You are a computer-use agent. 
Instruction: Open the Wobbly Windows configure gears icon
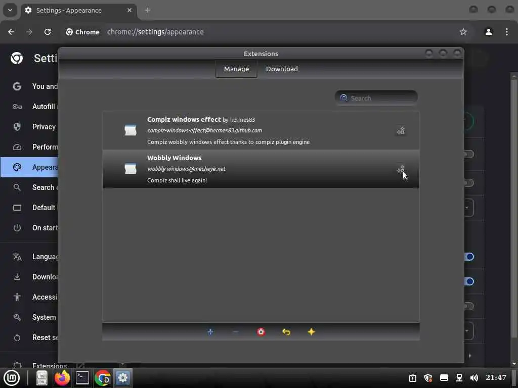pos(401,170)
